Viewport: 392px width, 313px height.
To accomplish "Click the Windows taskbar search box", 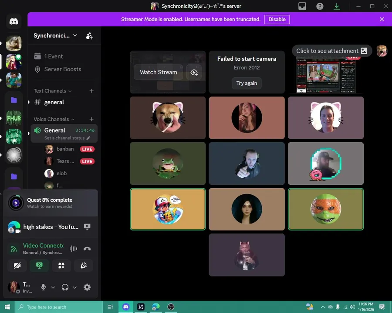I will pos(59,307).
